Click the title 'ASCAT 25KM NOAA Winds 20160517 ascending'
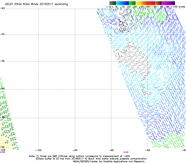Screen dimensions: 186x163 [x=36, y=4]
